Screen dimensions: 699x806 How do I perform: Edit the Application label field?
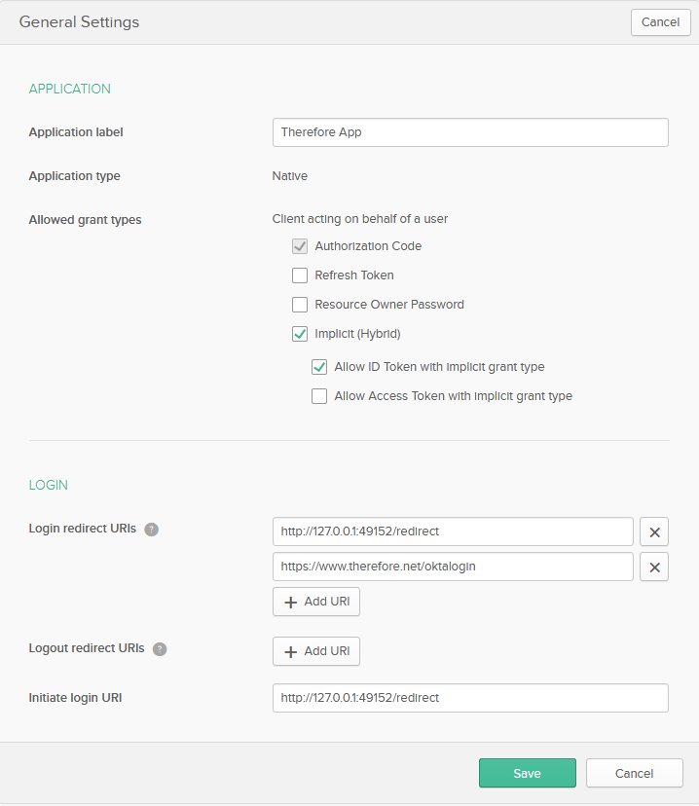pos(470,132)
